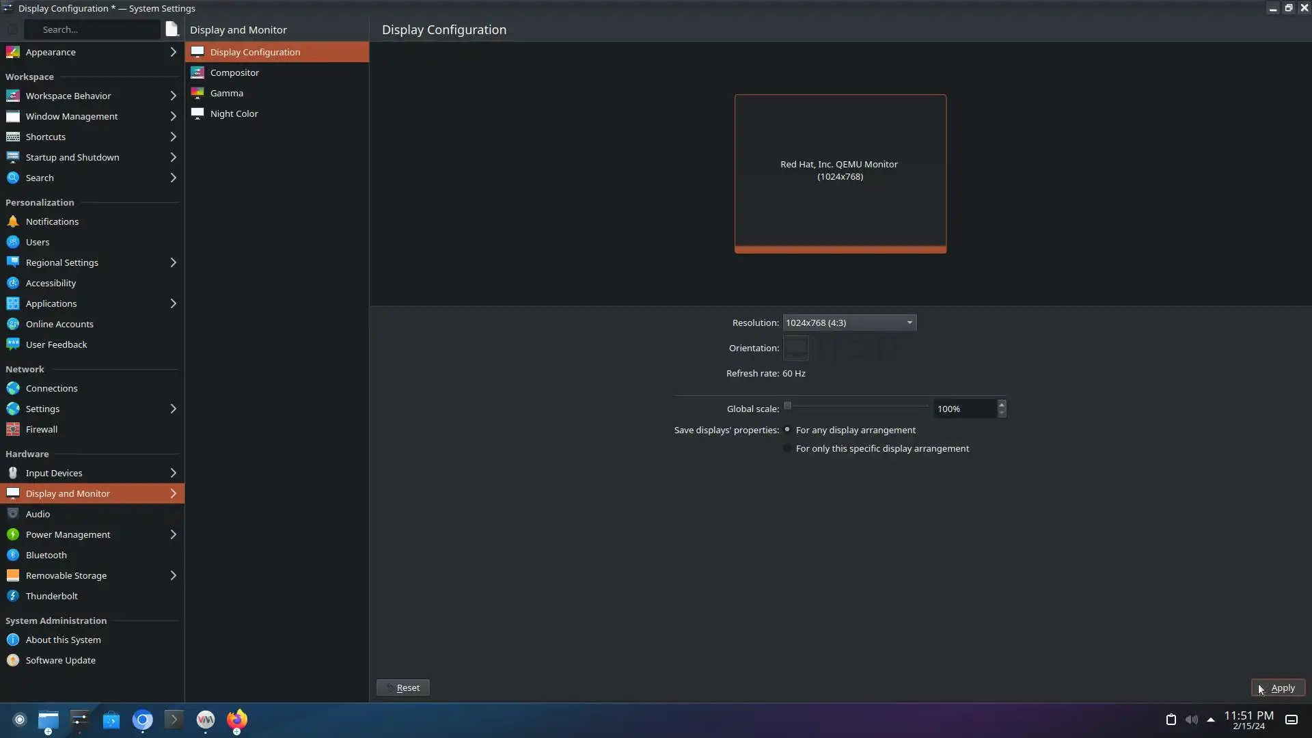
Task: Open the application launcher
Action: click(20, 720)
